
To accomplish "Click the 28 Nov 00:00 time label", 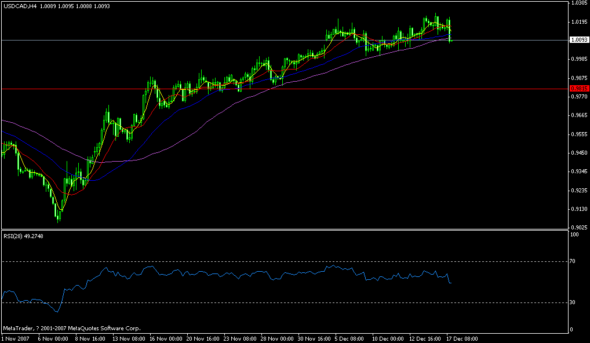I will pos(278,338).
